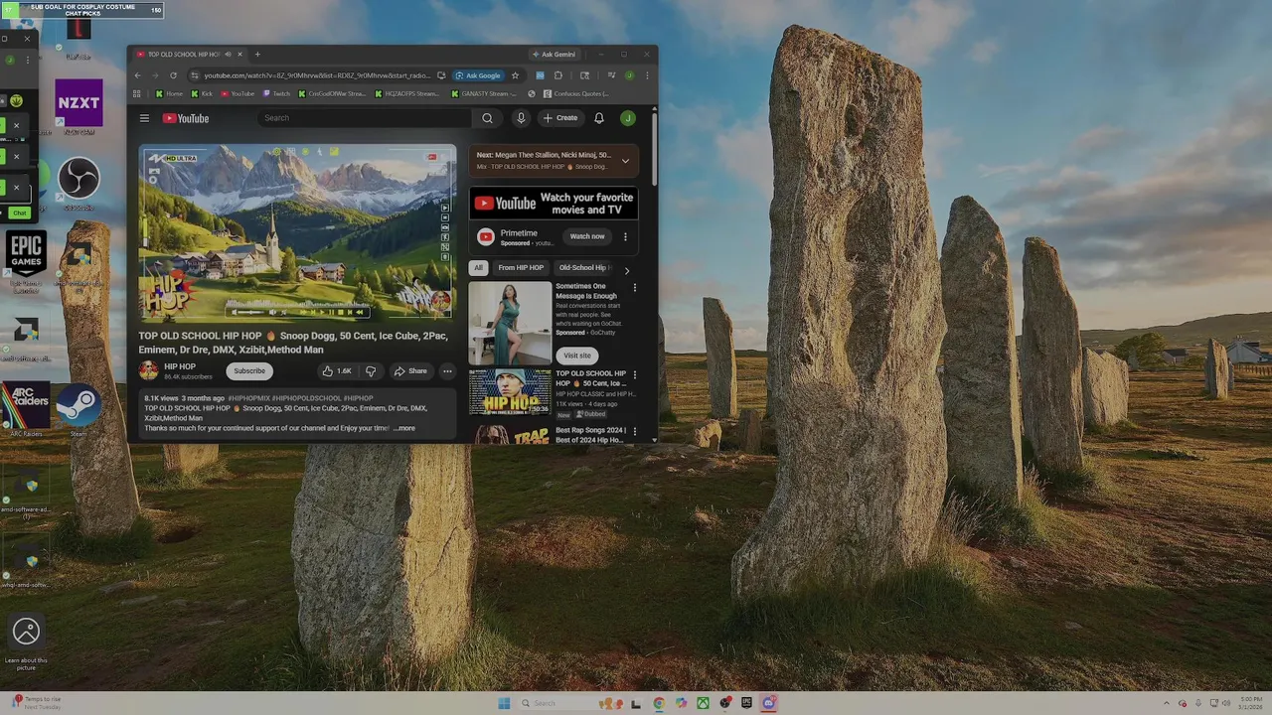Go back in the Chrome browser
The width and height of the screenshot is (1272, 715).
click(138, 75)
